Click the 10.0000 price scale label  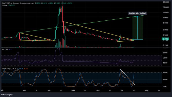click(166, 12)
